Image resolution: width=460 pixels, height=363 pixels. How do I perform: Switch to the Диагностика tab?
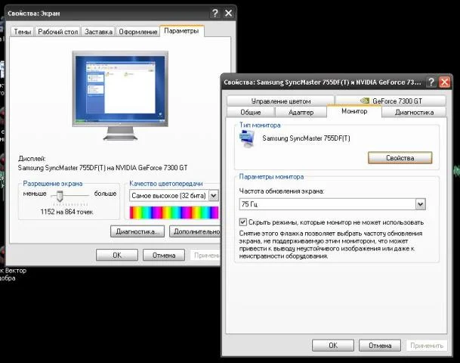414,112
